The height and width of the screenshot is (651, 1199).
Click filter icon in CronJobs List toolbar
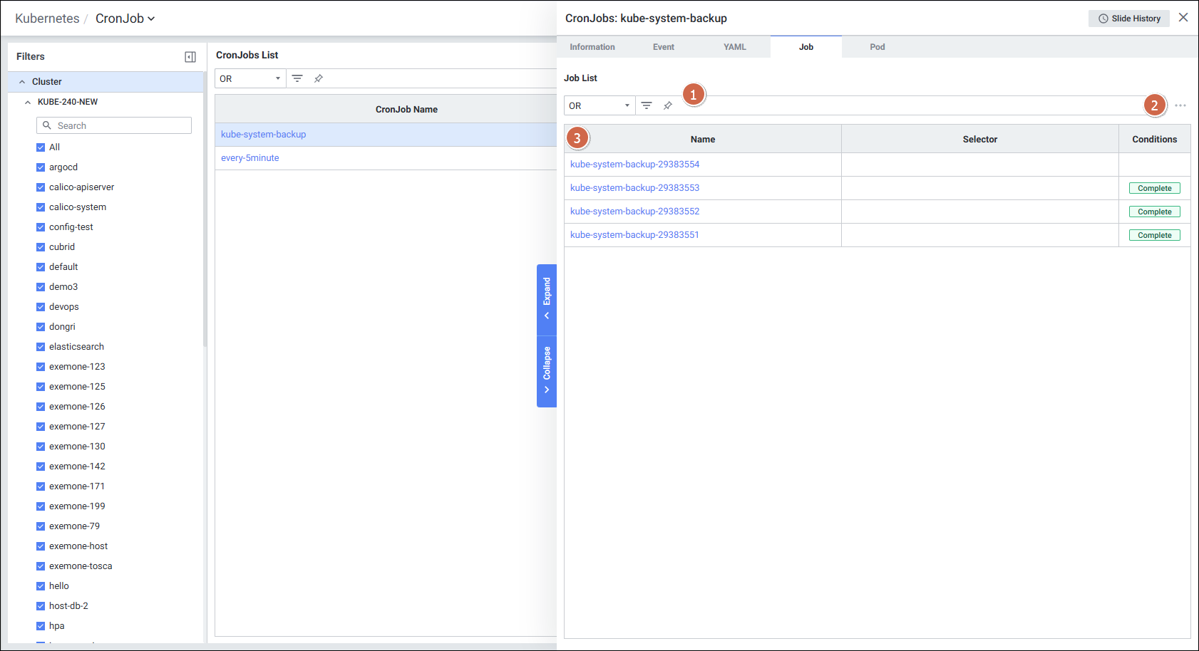coord(297,78)
